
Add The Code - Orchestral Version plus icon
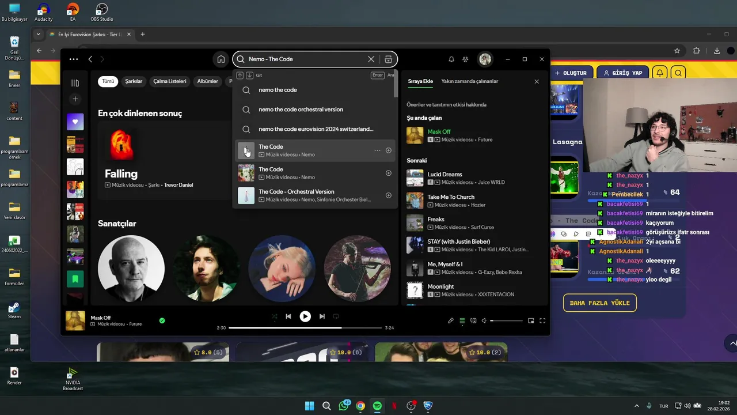[389, 195]
